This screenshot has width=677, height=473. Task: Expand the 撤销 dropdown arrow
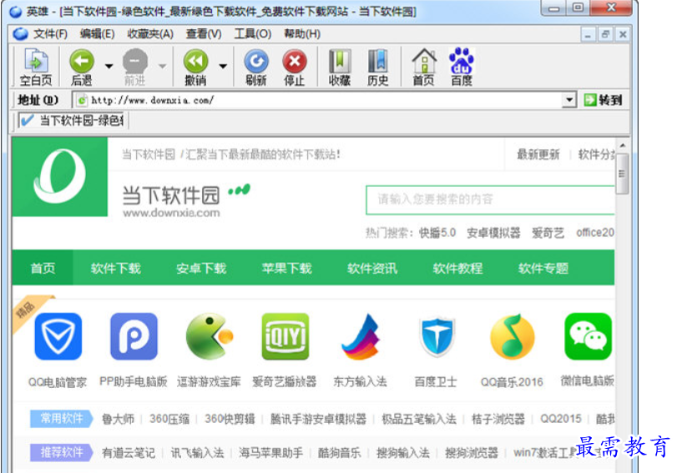pyautogui.click(x=223, y=66)
